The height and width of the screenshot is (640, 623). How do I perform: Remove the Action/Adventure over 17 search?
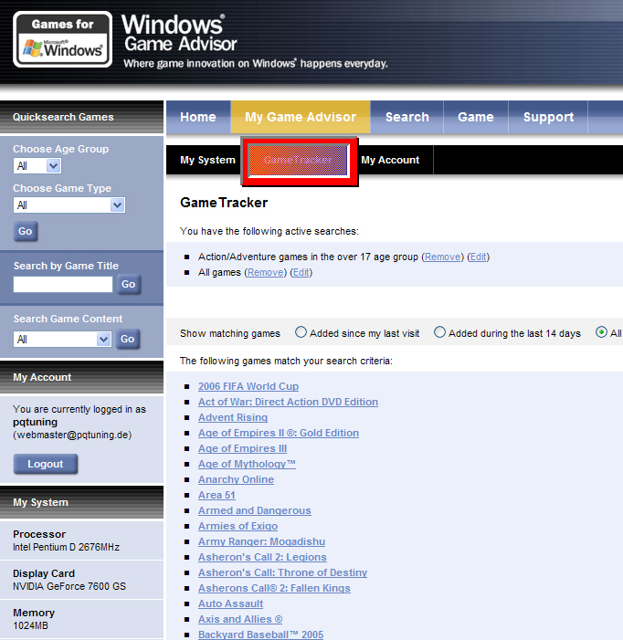[x=442, y=257]
